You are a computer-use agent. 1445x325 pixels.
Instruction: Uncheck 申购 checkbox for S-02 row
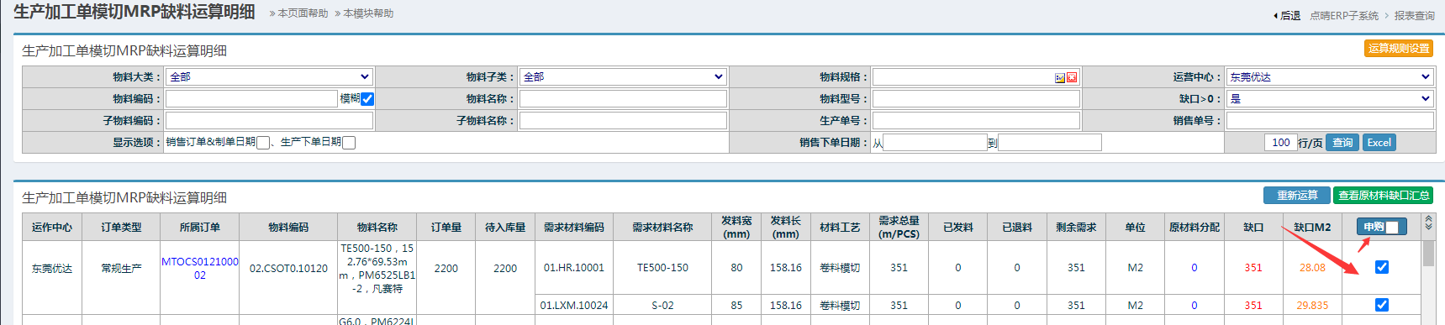pos(1382,305)
